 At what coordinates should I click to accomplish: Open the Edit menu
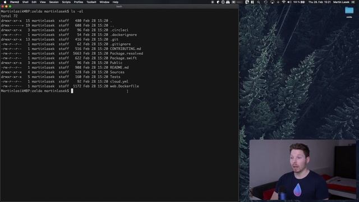tap(34, 2)
